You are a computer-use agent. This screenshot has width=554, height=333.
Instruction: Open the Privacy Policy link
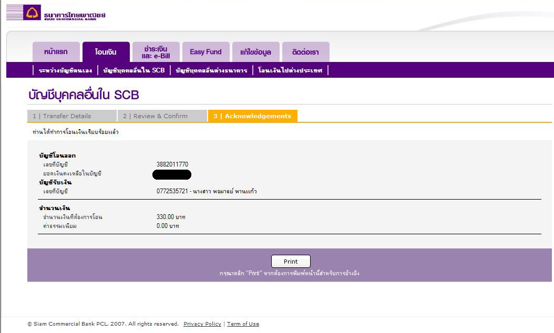click(202, 324)
